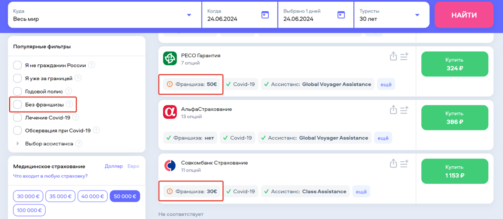Select 30 000 € coverage amount
503x219 pixels.
coord(27,196)
